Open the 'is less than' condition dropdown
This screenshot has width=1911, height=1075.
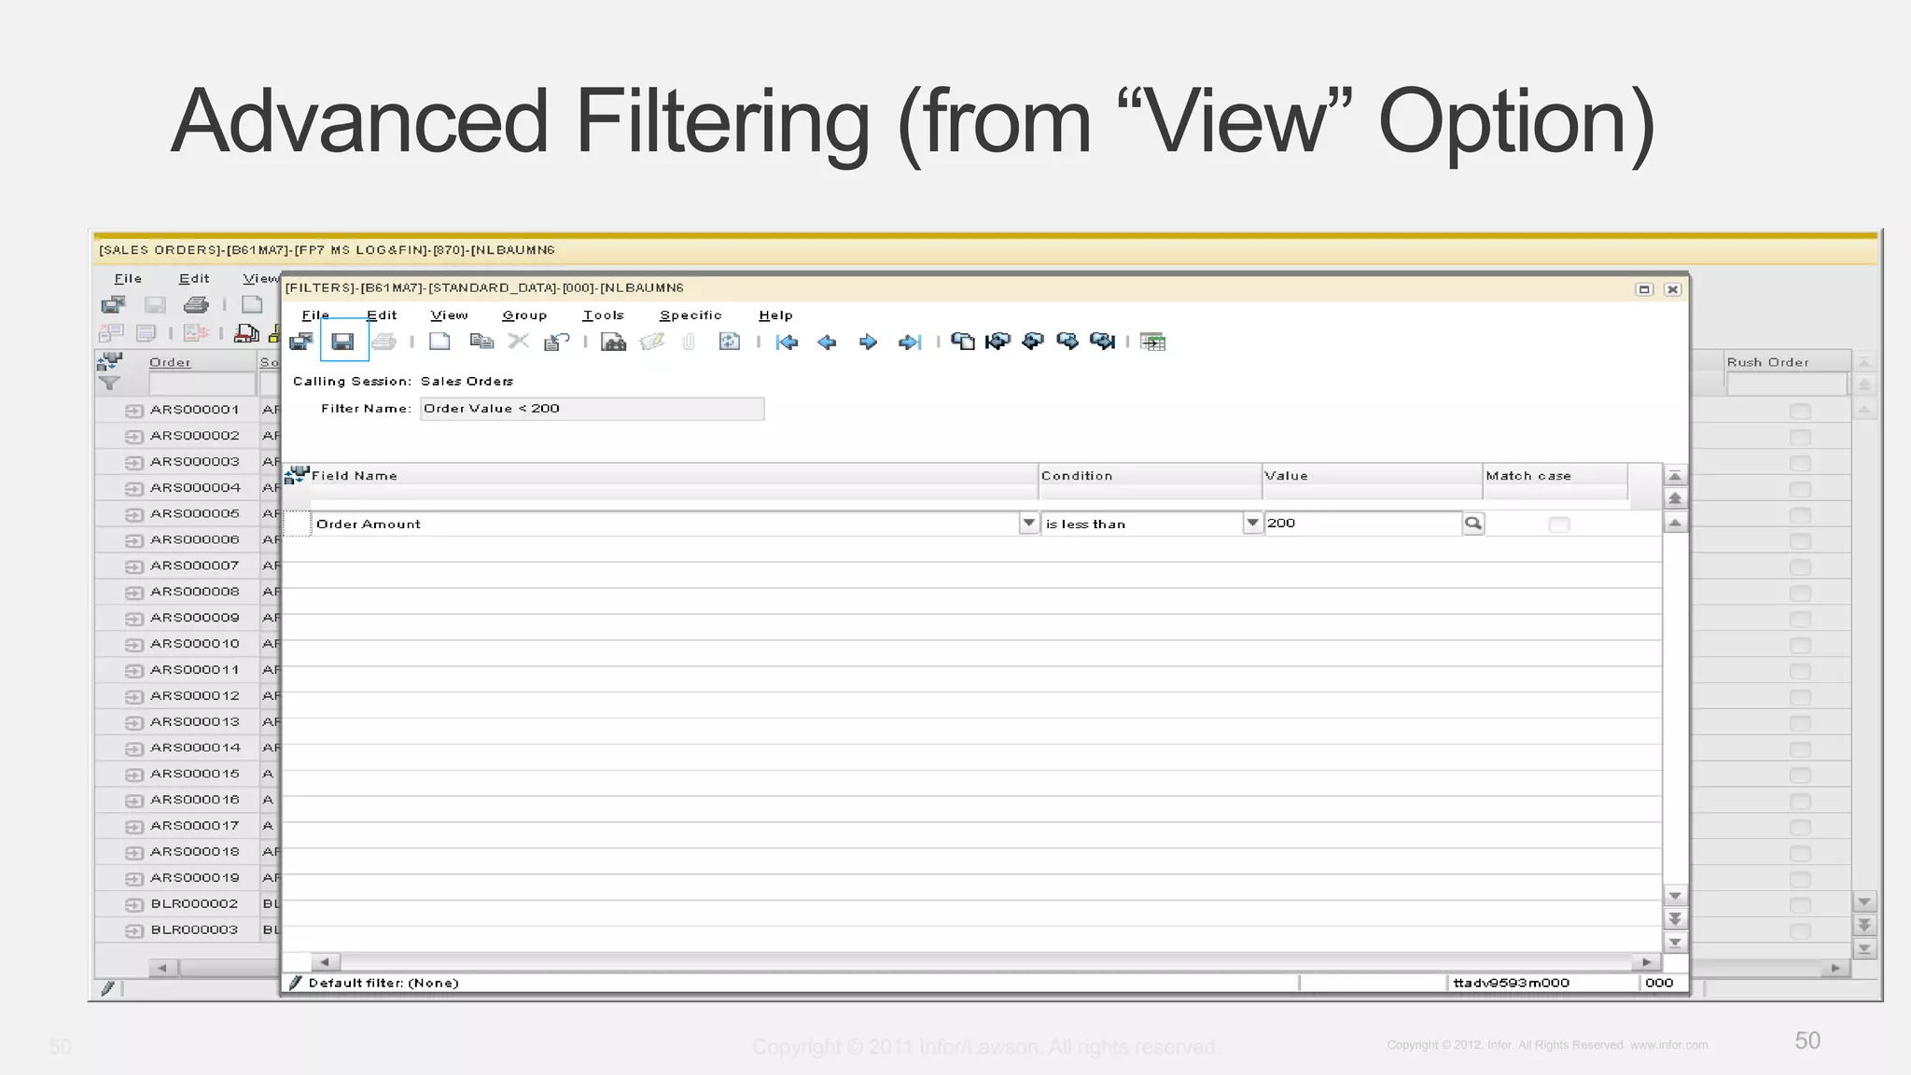[x=1252, y=524]
